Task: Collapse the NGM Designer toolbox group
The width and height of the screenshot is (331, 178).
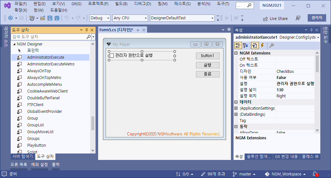Action: click(x=14, y=44)
